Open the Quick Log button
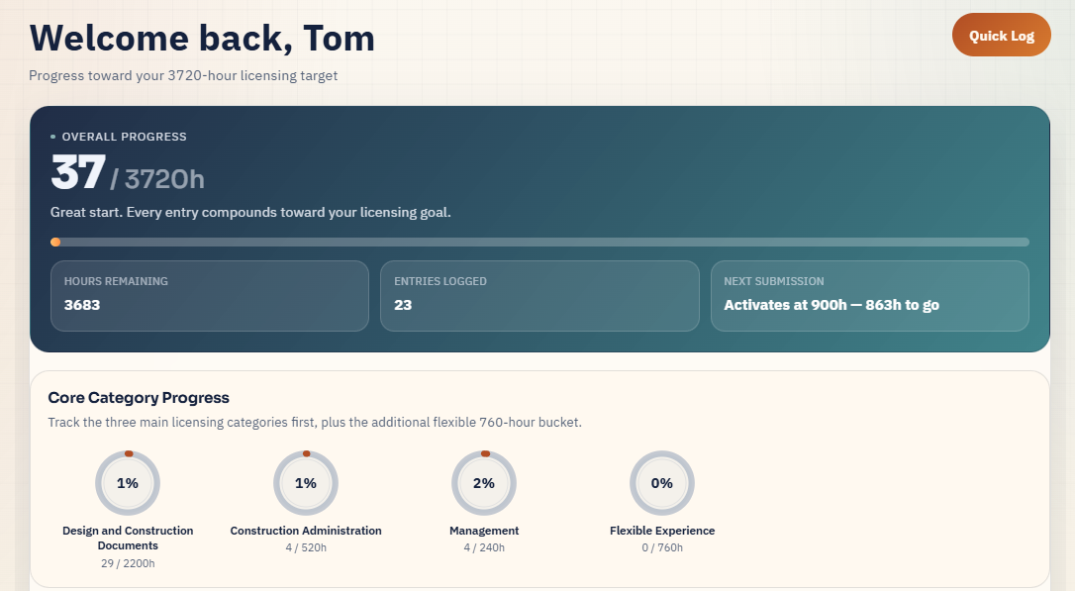 pos(1001,35)
